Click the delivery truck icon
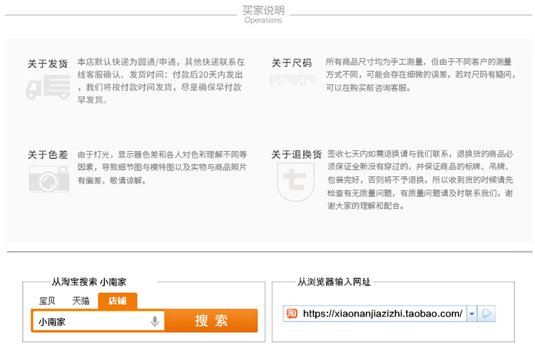This screenshot has height=350, width=535. [47, 89]
